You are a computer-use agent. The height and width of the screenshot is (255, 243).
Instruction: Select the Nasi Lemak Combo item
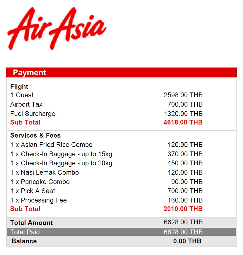tap(106, 172)
